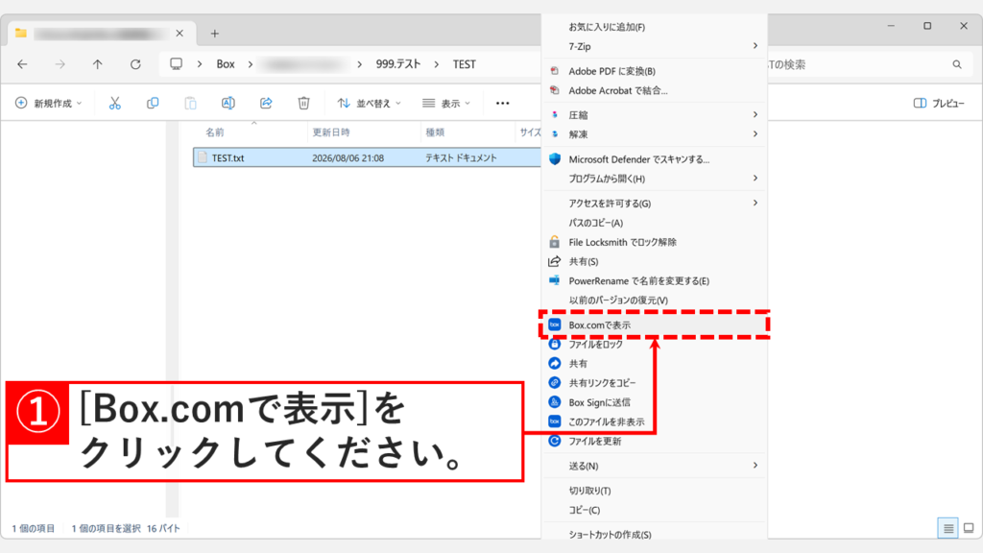Sort by 更新日時 column header
This screenshot has width=983, height=553.
pos(331,132)
